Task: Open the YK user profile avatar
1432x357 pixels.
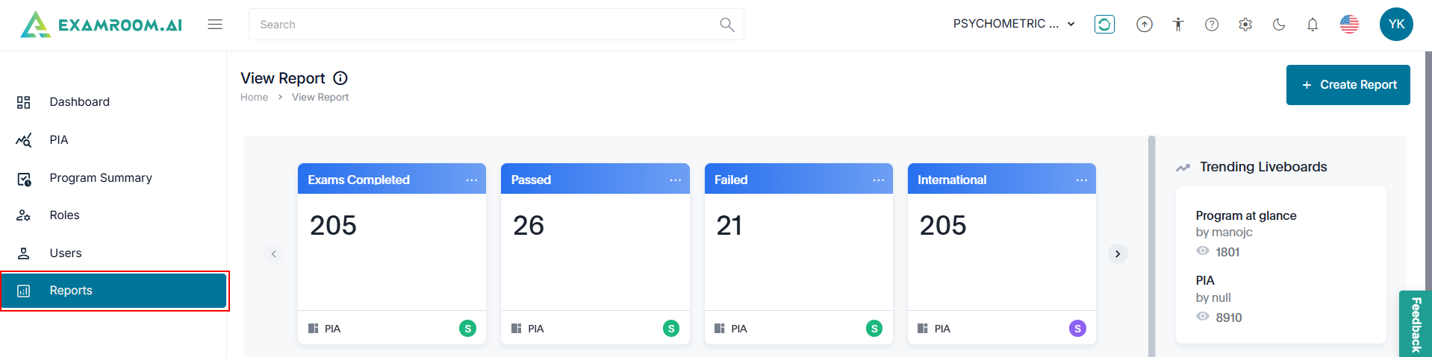Action: pyautogui.click(x=1396, y=24)
